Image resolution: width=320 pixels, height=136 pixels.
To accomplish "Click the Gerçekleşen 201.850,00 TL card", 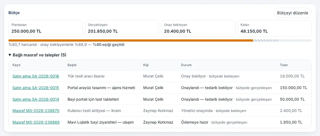I will click(x=122, y=28).
